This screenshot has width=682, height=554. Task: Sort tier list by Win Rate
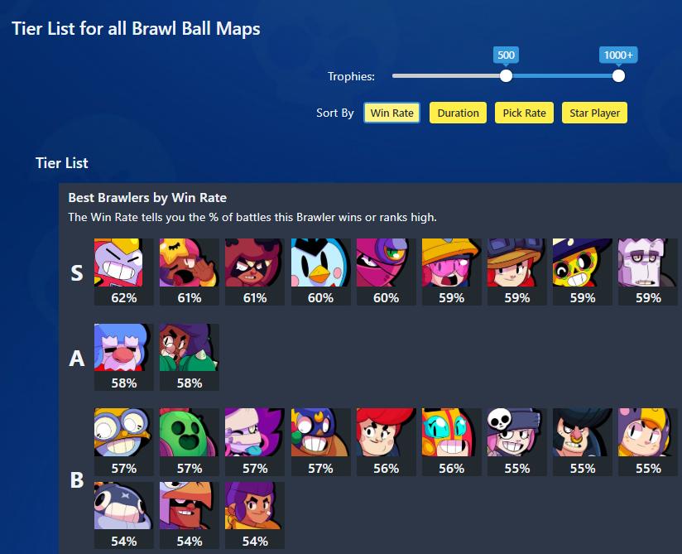(x=391, y=113)
